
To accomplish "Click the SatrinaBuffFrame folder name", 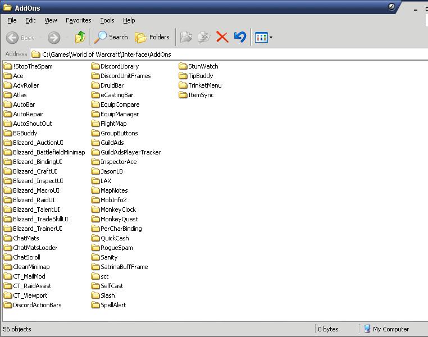I will point(125,267).
